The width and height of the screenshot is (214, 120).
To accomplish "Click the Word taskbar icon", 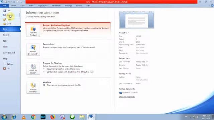I will (x=91, y=117).
